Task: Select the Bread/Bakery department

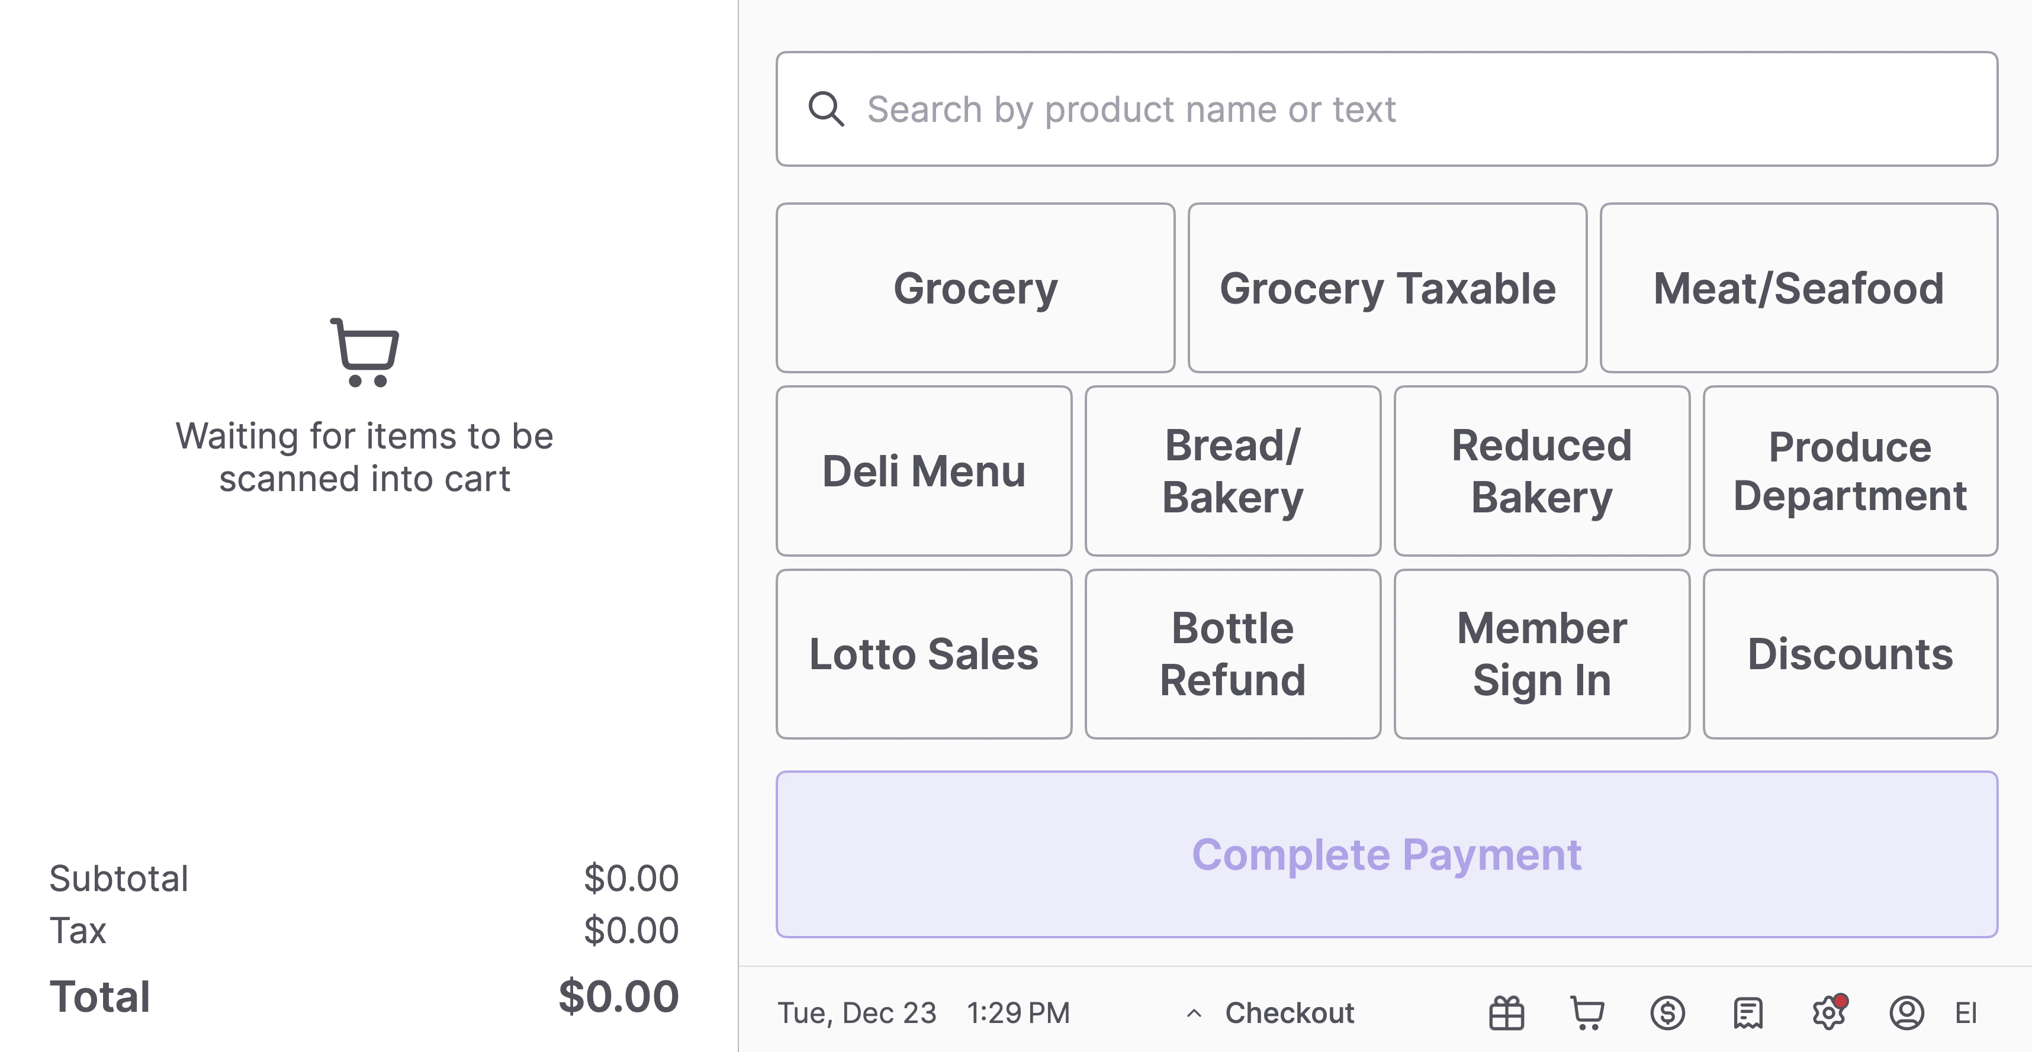Action: [x=1232, y=470]
